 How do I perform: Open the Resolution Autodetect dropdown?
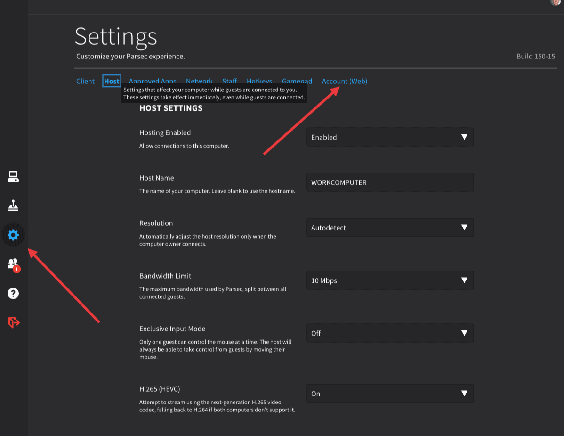390,228
